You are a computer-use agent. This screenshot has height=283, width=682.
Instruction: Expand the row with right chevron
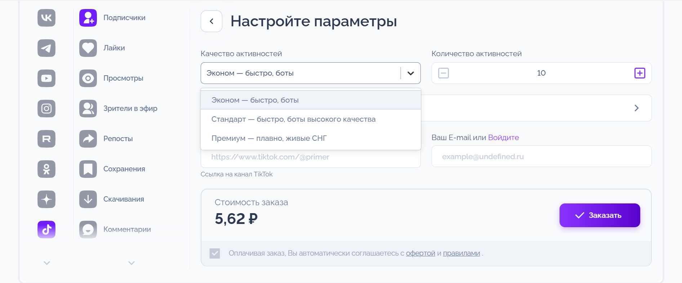(637, 108)
